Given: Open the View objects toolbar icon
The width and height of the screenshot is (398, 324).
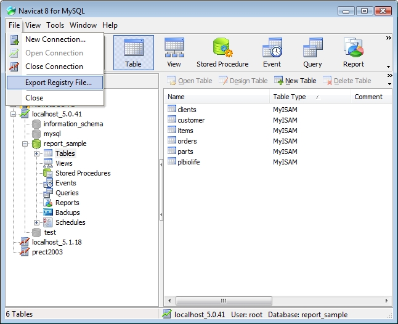Looking at the screenshot, I should (x=174, y=52).
